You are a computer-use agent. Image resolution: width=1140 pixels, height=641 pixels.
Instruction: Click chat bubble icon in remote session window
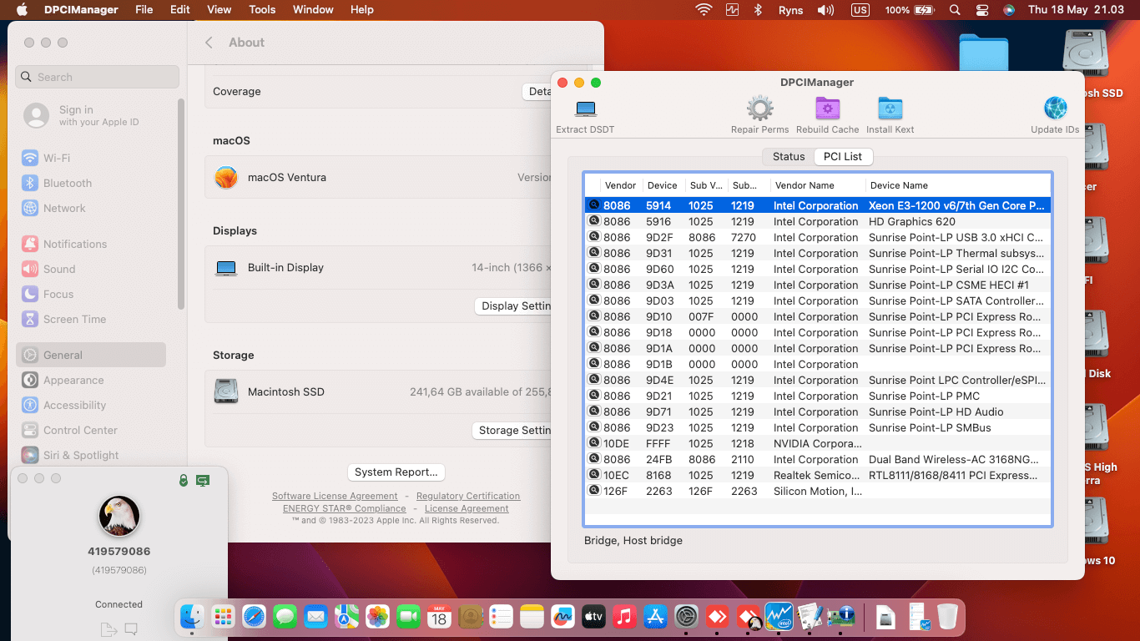131,629
